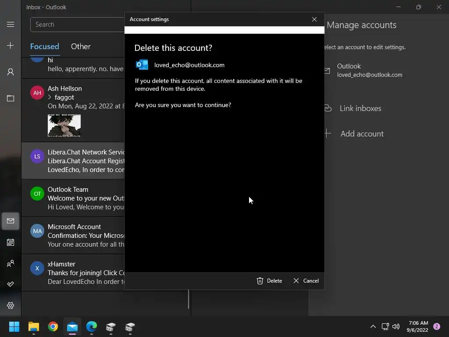
Task: Open network tray icon
Action: coord(385,326)
